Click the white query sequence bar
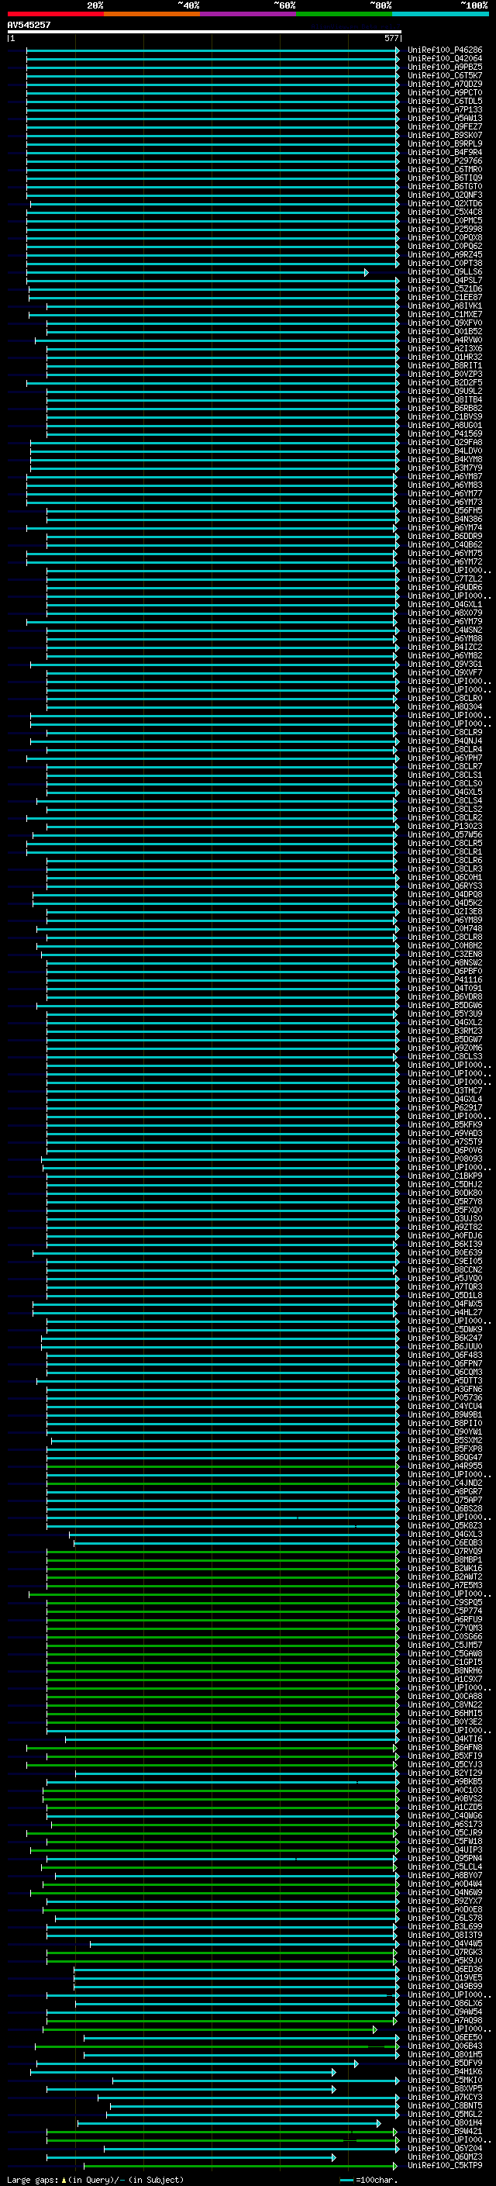Viewport: 496px width, 2186px height. (204, 33)
